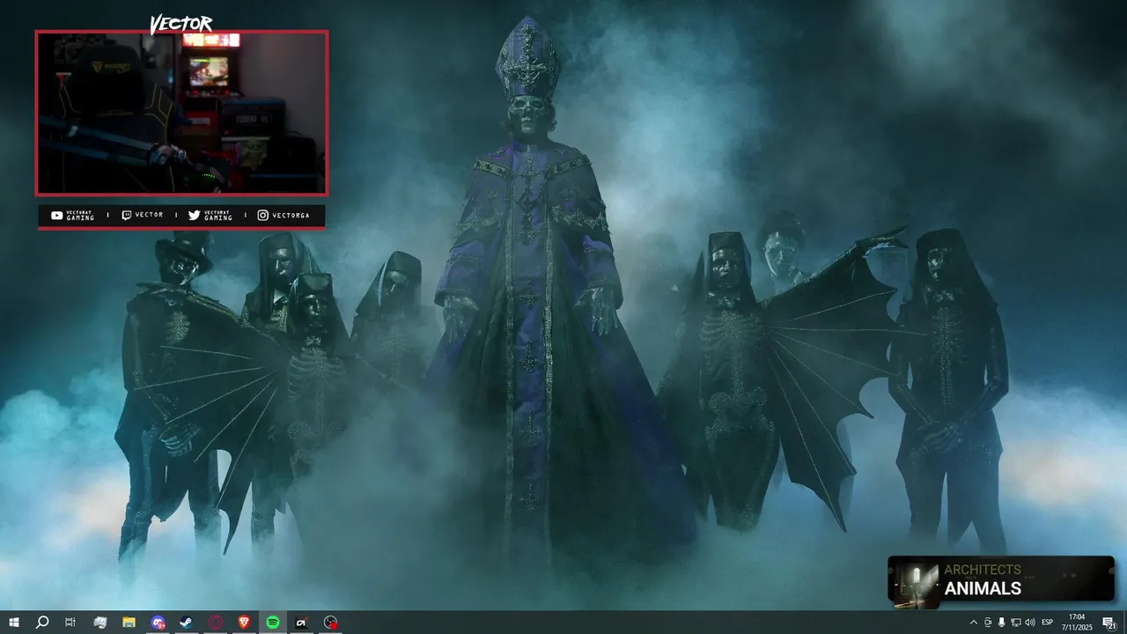
Task: Click the YouTube VectorRT Gaming label
Action: click(72, 215)
